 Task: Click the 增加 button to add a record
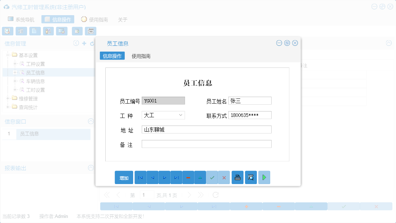pos(124,177)
